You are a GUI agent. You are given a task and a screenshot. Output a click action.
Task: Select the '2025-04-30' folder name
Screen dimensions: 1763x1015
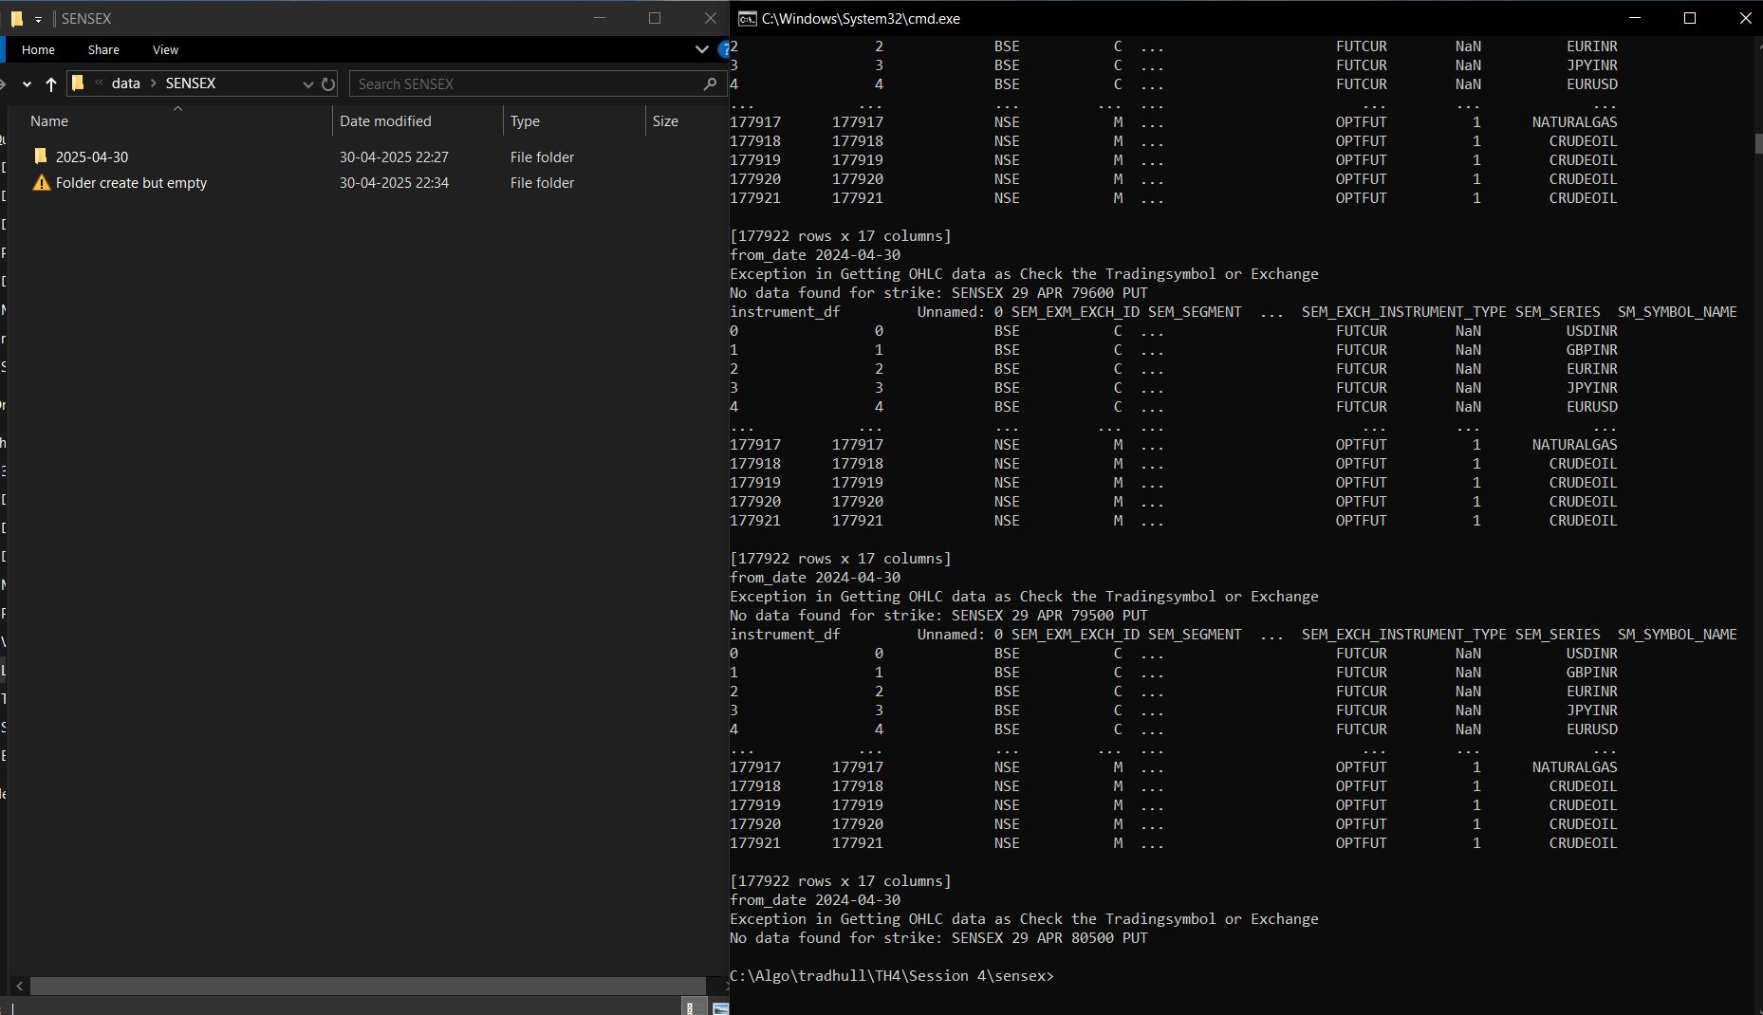92,157
